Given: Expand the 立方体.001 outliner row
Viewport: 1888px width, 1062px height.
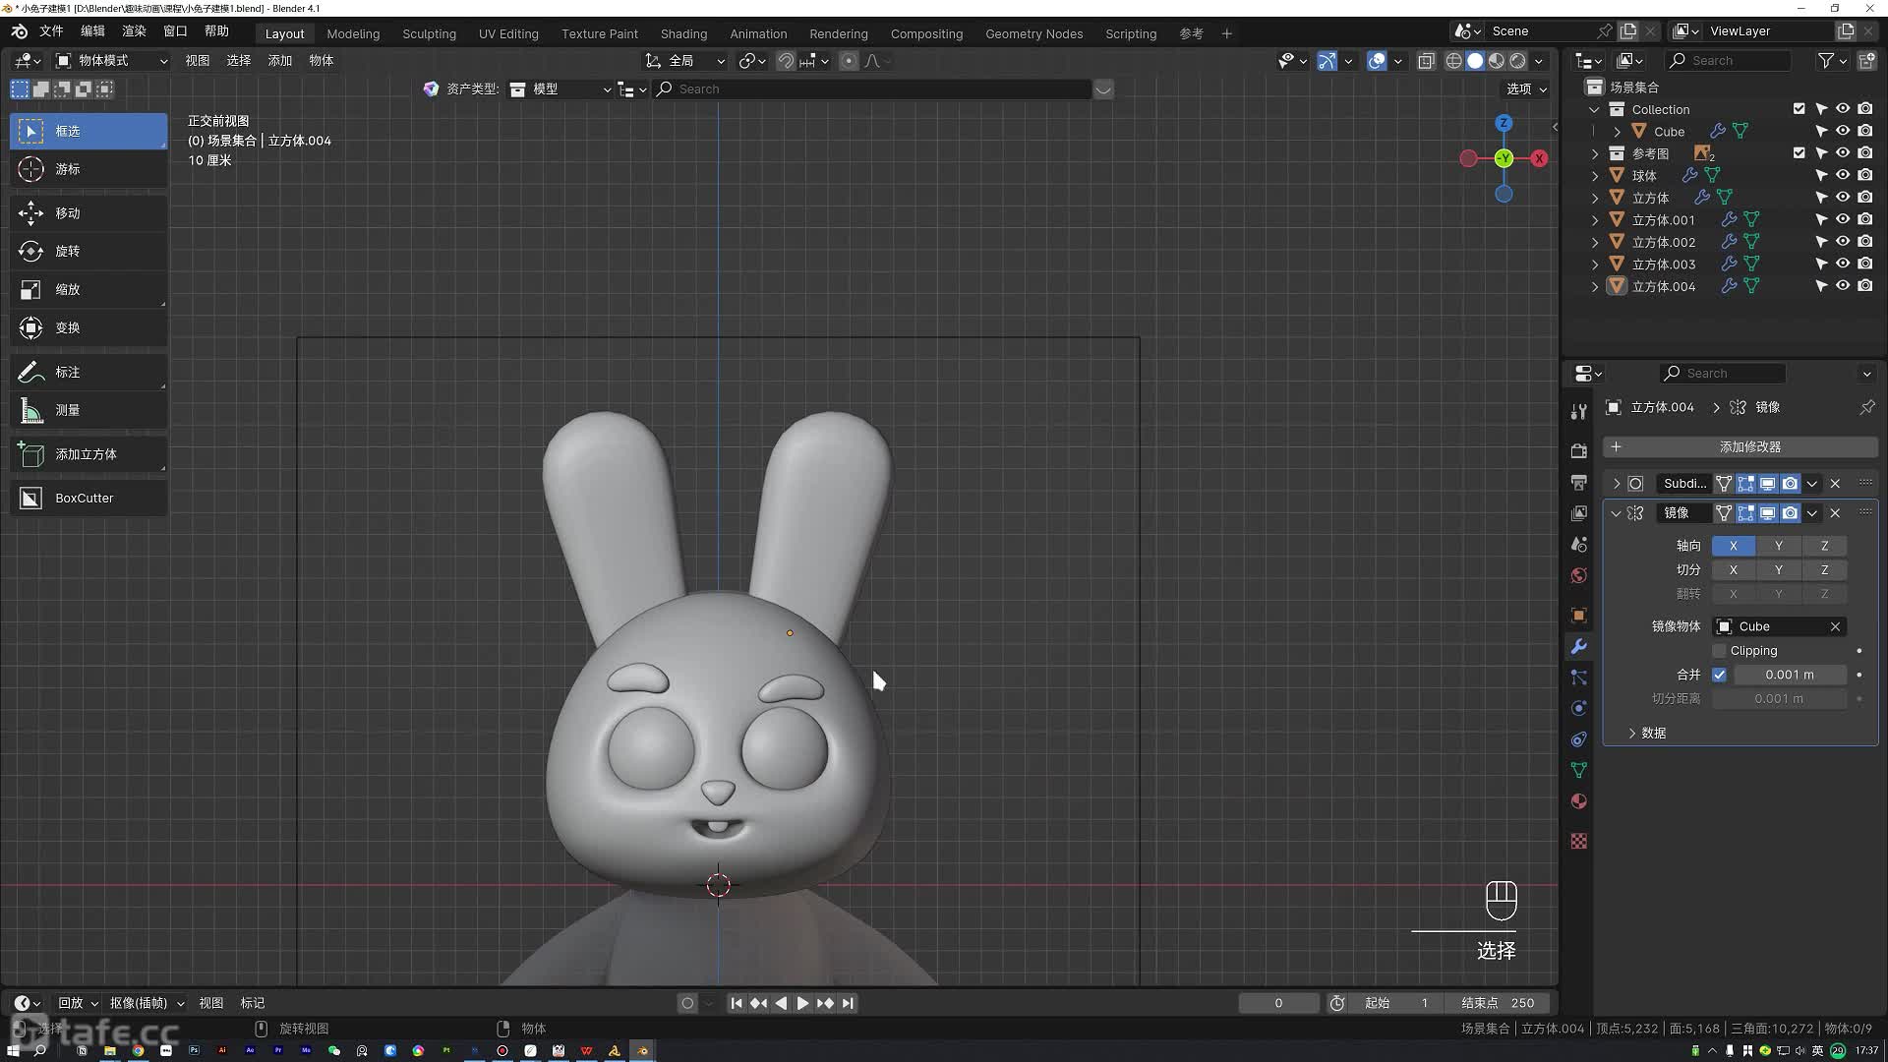Looking at the screenshot, I should pyautogui.click(x=1595, y=220).
